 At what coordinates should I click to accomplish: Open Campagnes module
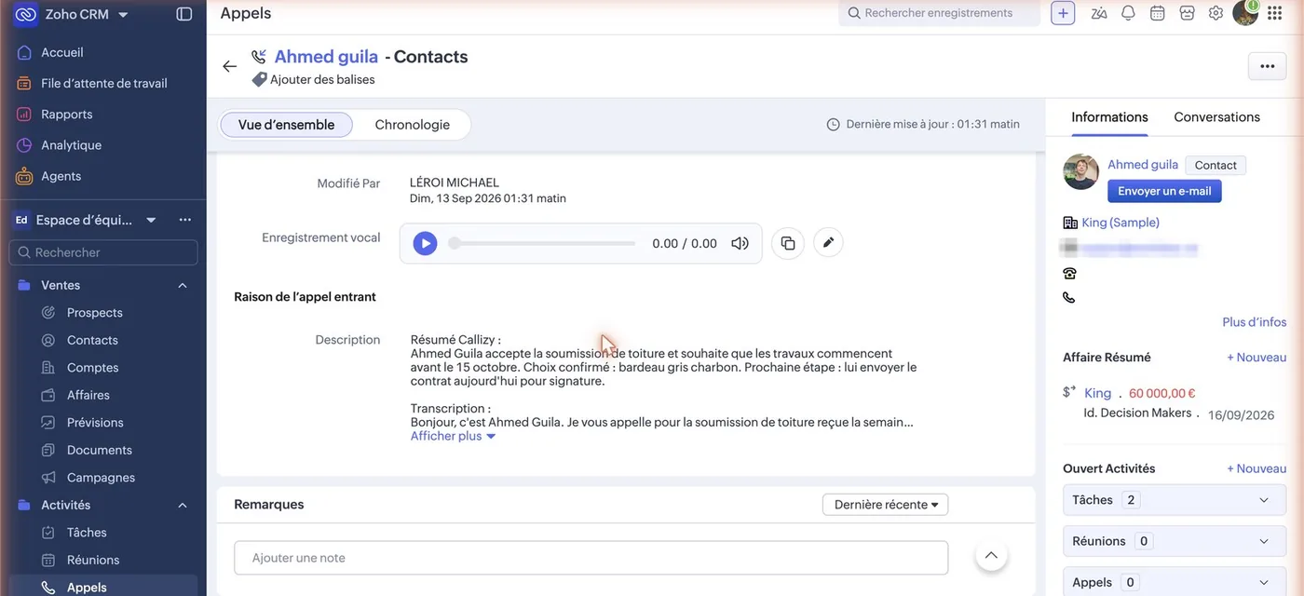tap(101, 477)
